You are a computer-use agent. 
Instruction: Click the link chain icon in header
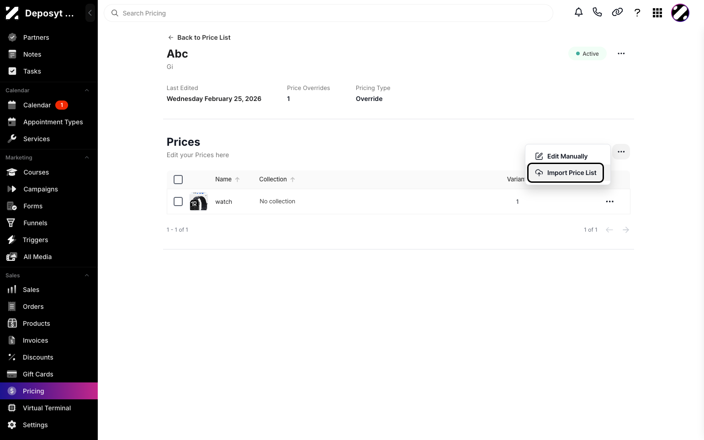point(617,12)
